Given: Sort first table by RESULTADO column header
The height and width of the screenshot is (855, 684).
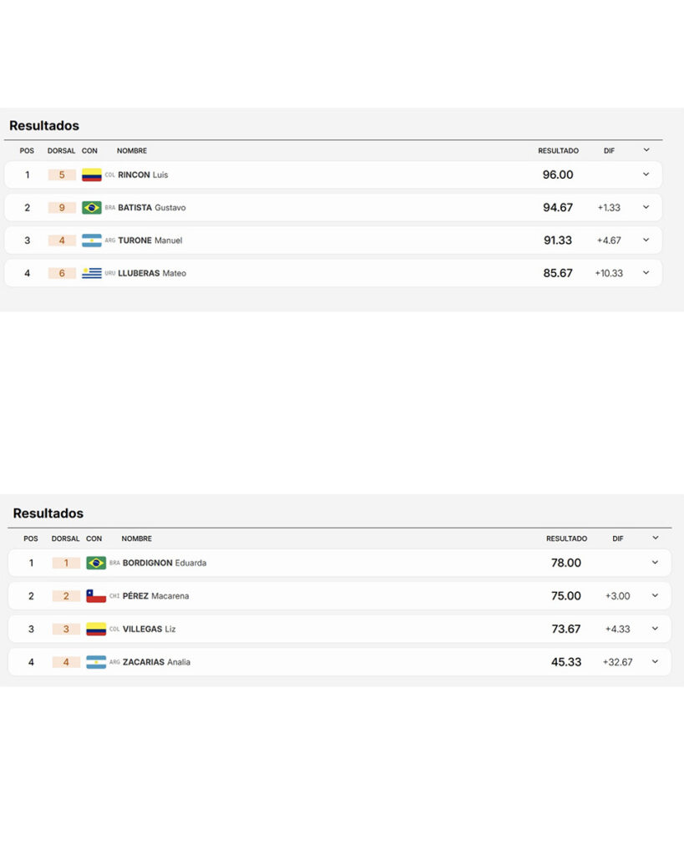Looking at the screenshot, I should coord(558,150).
